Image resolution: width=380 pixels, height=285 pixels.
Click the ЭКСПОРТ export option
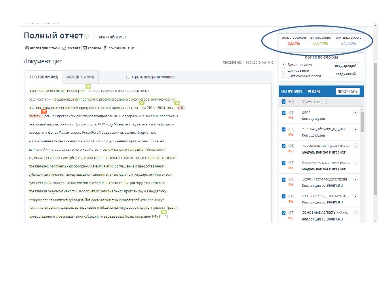(x=72, y=48)
